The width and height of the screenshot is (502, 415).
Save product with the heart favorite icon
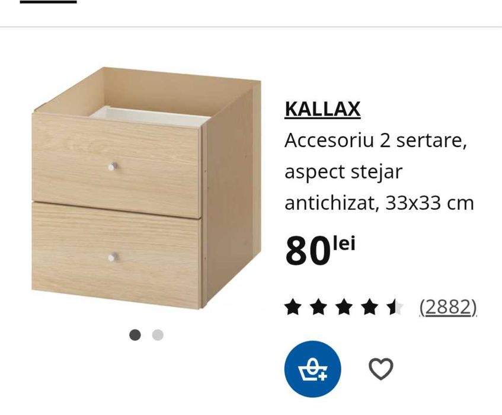tap(381, 369)
